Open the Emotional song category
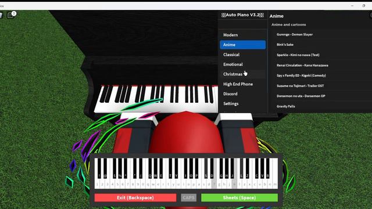The width and height of the screenshot is (372, 209). (x=242, y=64)
